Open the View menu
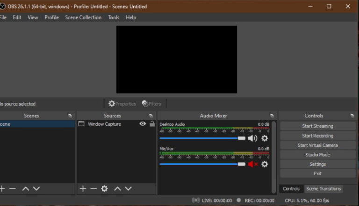 pyautogui.click(x=33, y=17)
